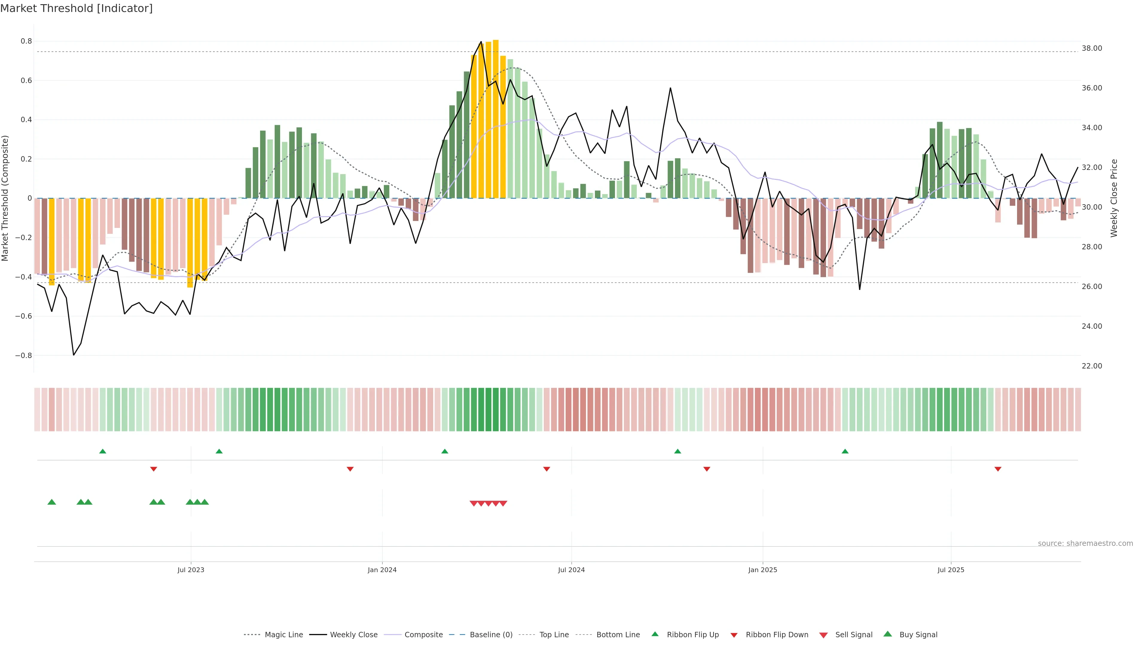Click the last green ribbon flip up marker
The width and height of the screenshot is (1148, 645).
tap(845, 451)
